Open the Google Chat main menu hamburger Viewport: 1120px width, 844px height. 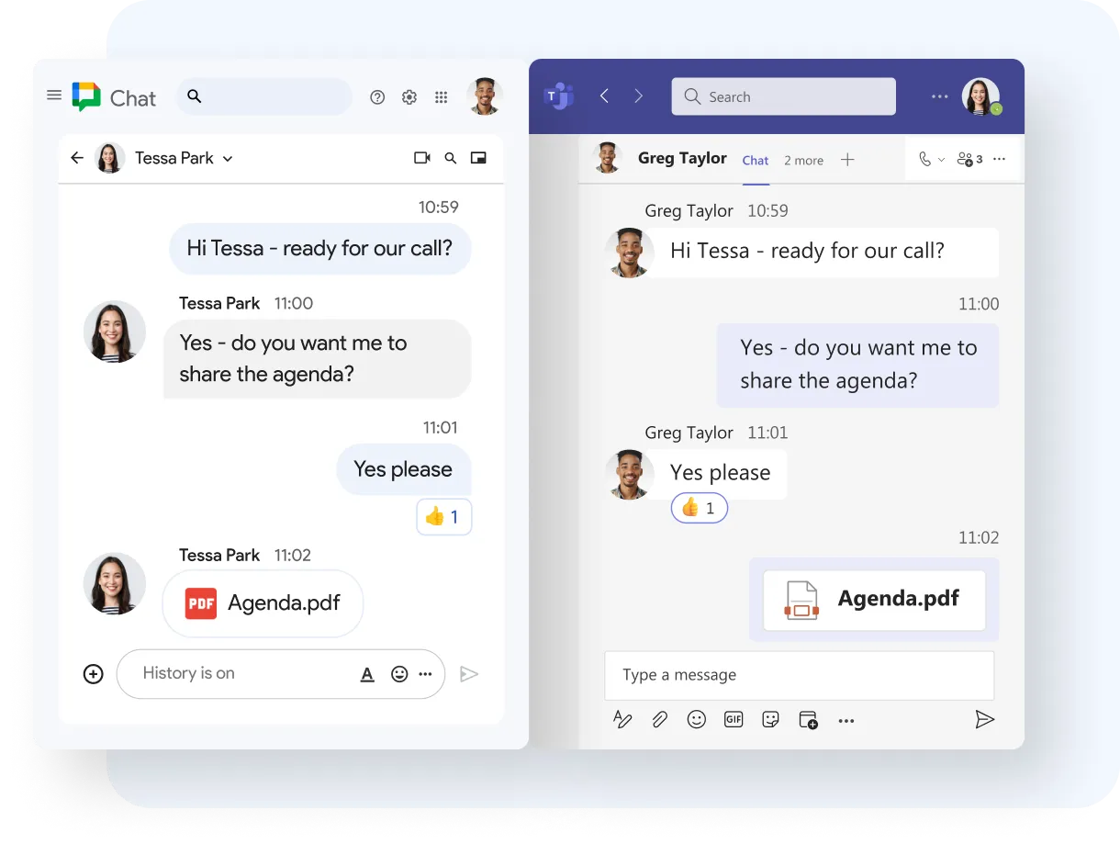pyautogui.click(x=54, y=96)
